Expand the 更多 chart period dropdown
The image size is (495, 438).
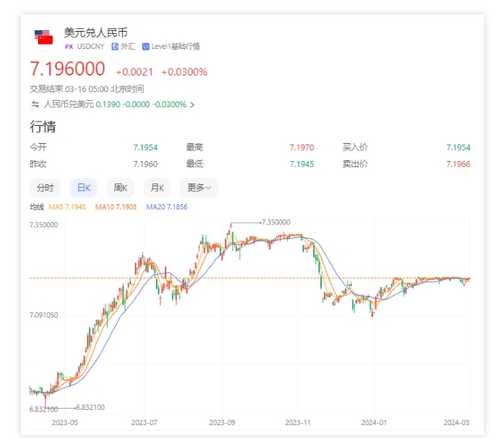(x=198, y=188)
